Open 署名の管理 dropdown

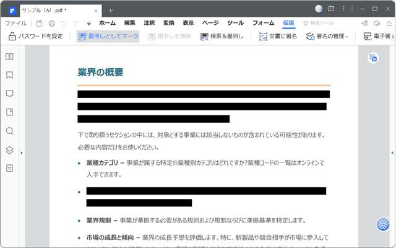point(327,37)
